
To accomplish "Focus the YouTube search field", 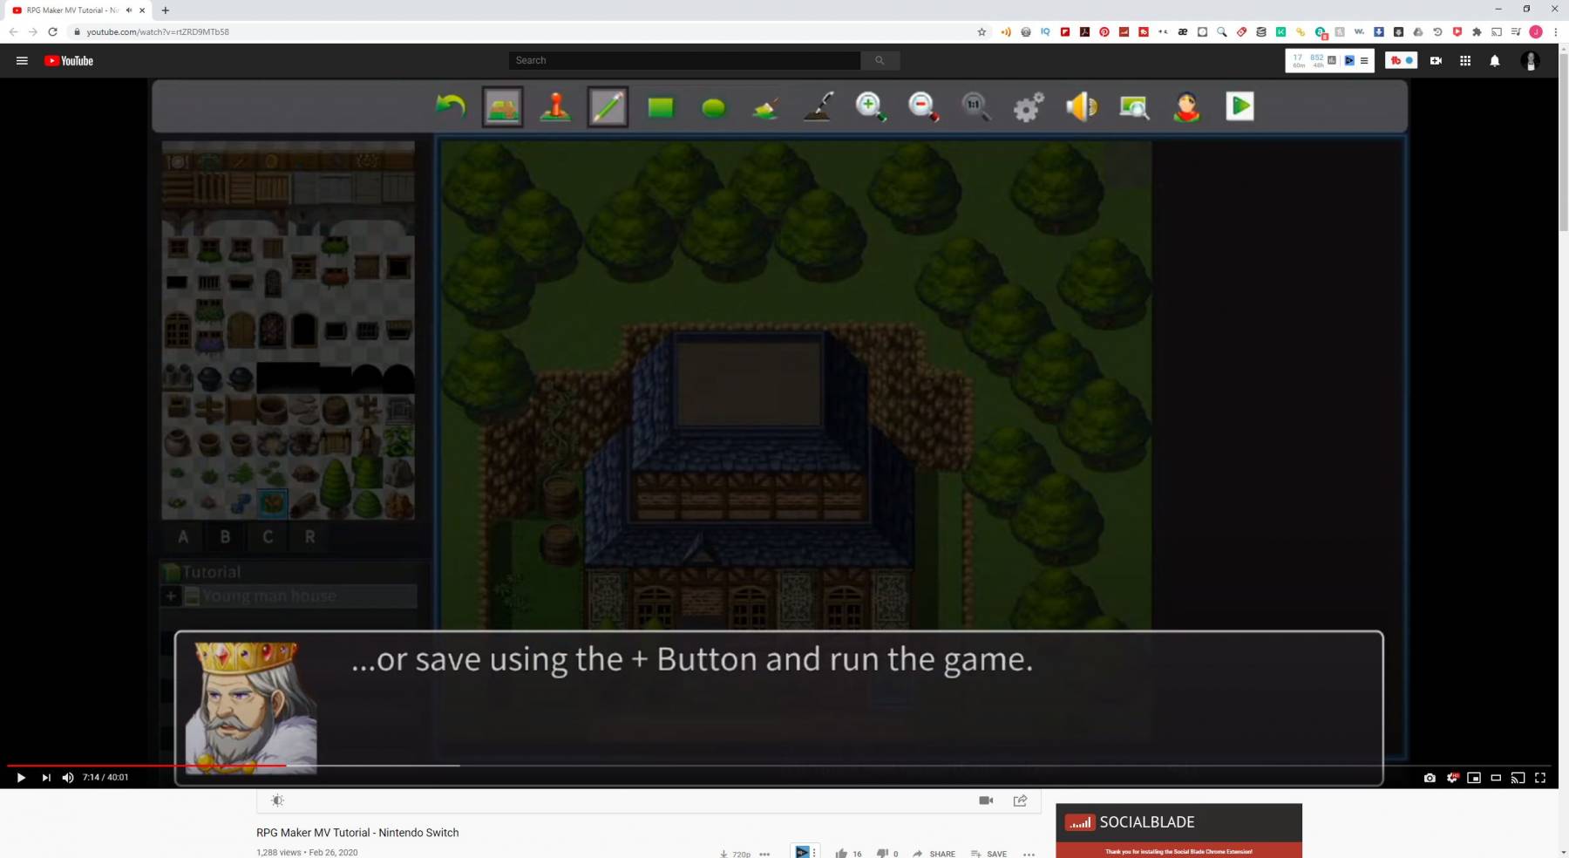I will (684, 60).
